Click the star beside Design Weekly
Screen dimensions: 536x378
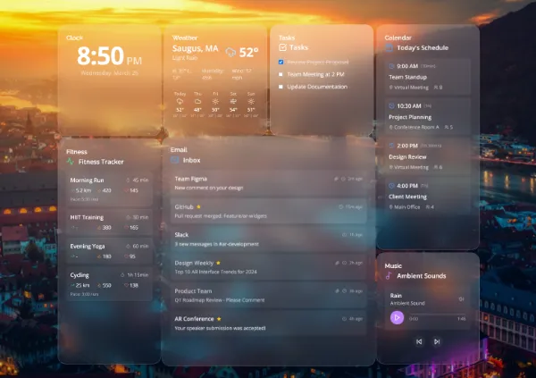click(x=219, y=263)
